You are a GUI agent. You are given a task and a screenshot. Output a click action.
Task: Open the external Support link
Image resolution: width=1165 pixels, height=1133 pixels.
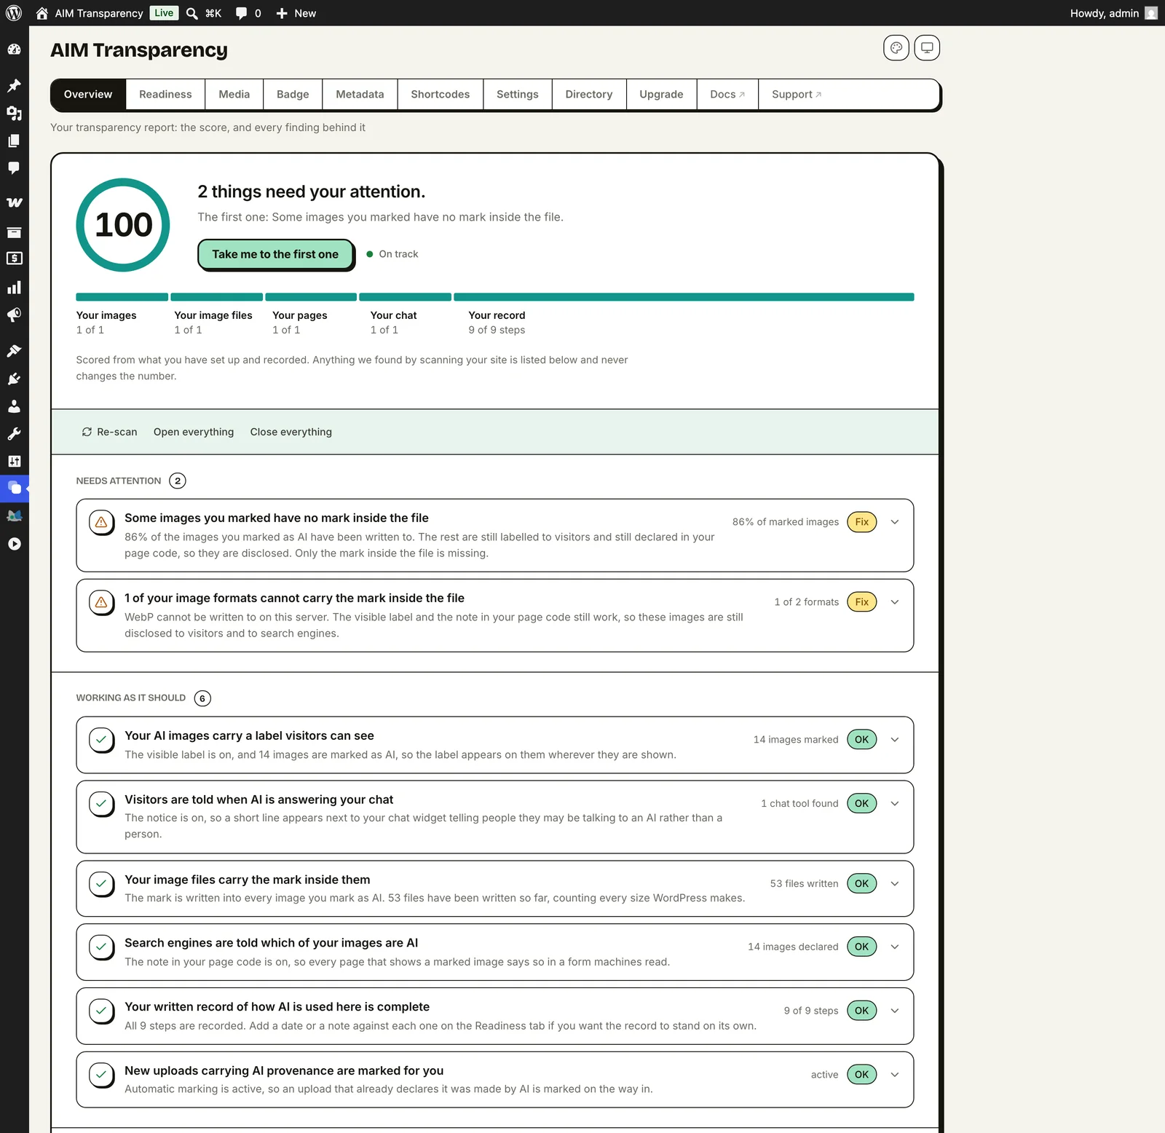coord(797,95)
